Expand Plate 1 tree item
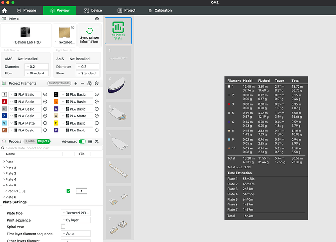This screenshot has width=336, height=242. (4, 162)
